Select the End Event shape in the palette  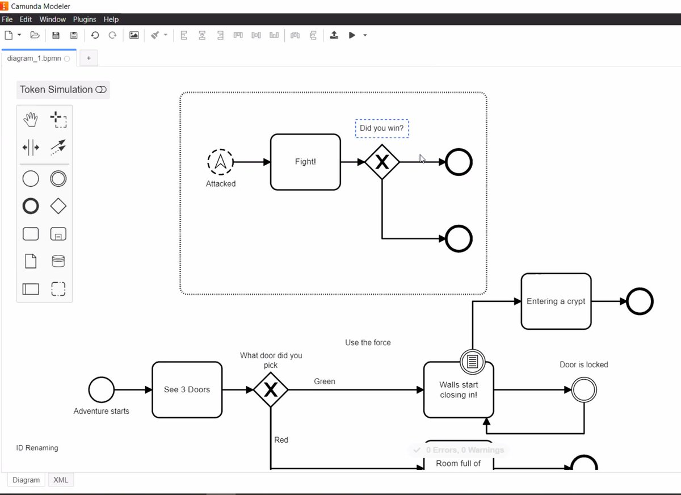point(31,205)
